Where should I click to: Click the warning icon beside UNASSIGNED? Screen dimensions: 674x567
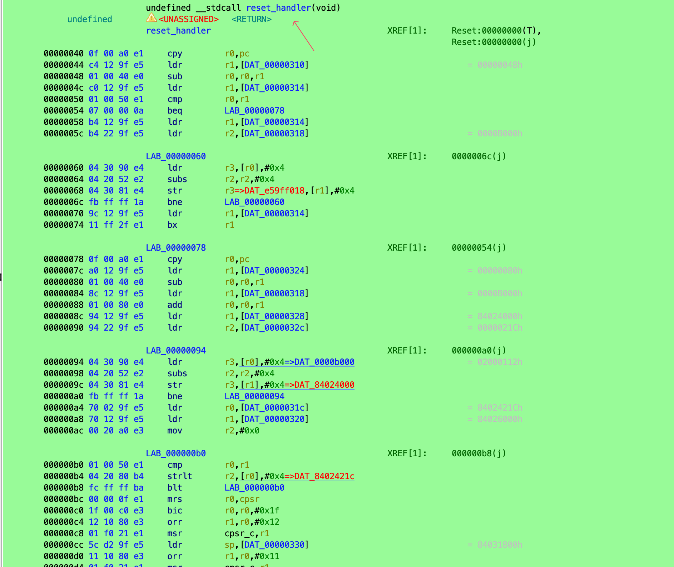tap(151, 18)
